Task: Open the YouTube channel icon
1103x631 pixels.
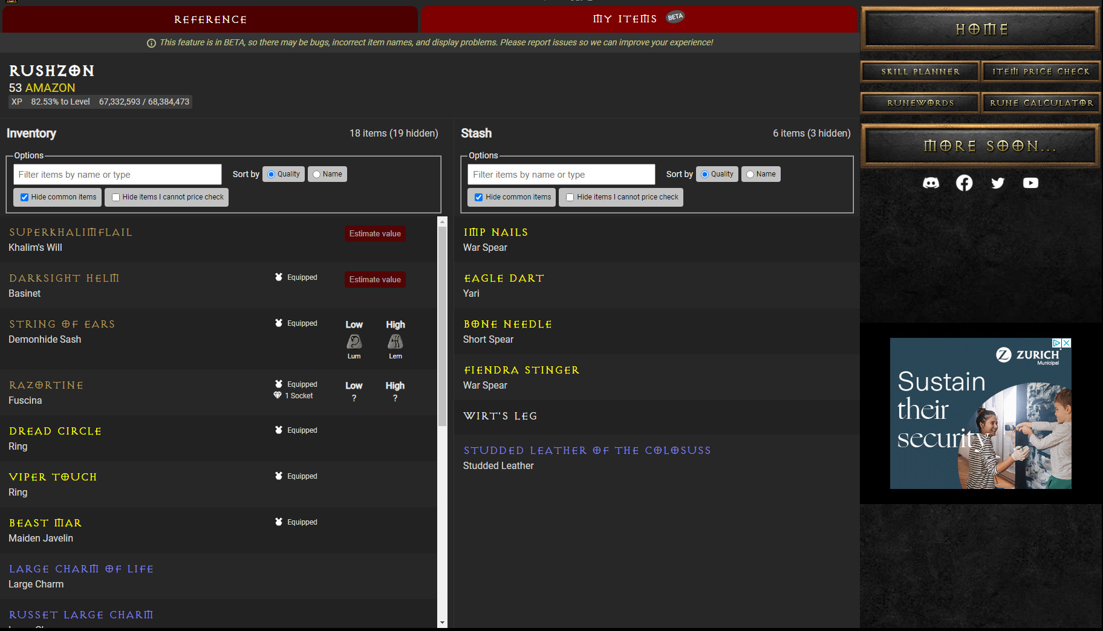Action: point(1031,183)
